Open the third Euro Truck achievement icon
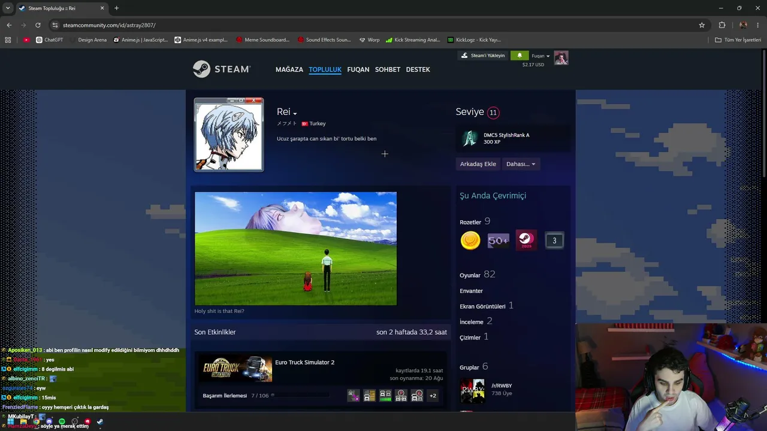 (x=385, y=396)
